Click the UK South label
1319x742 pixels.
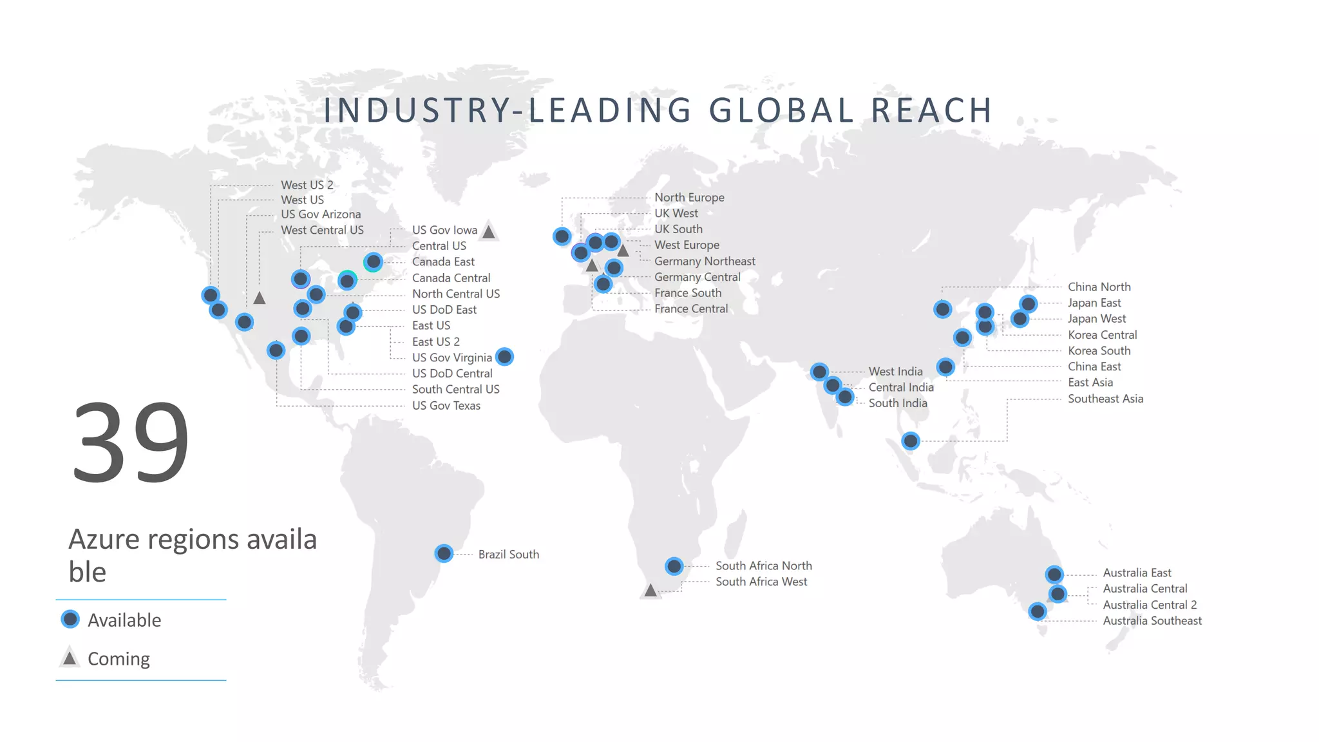(x=678, y=229)
